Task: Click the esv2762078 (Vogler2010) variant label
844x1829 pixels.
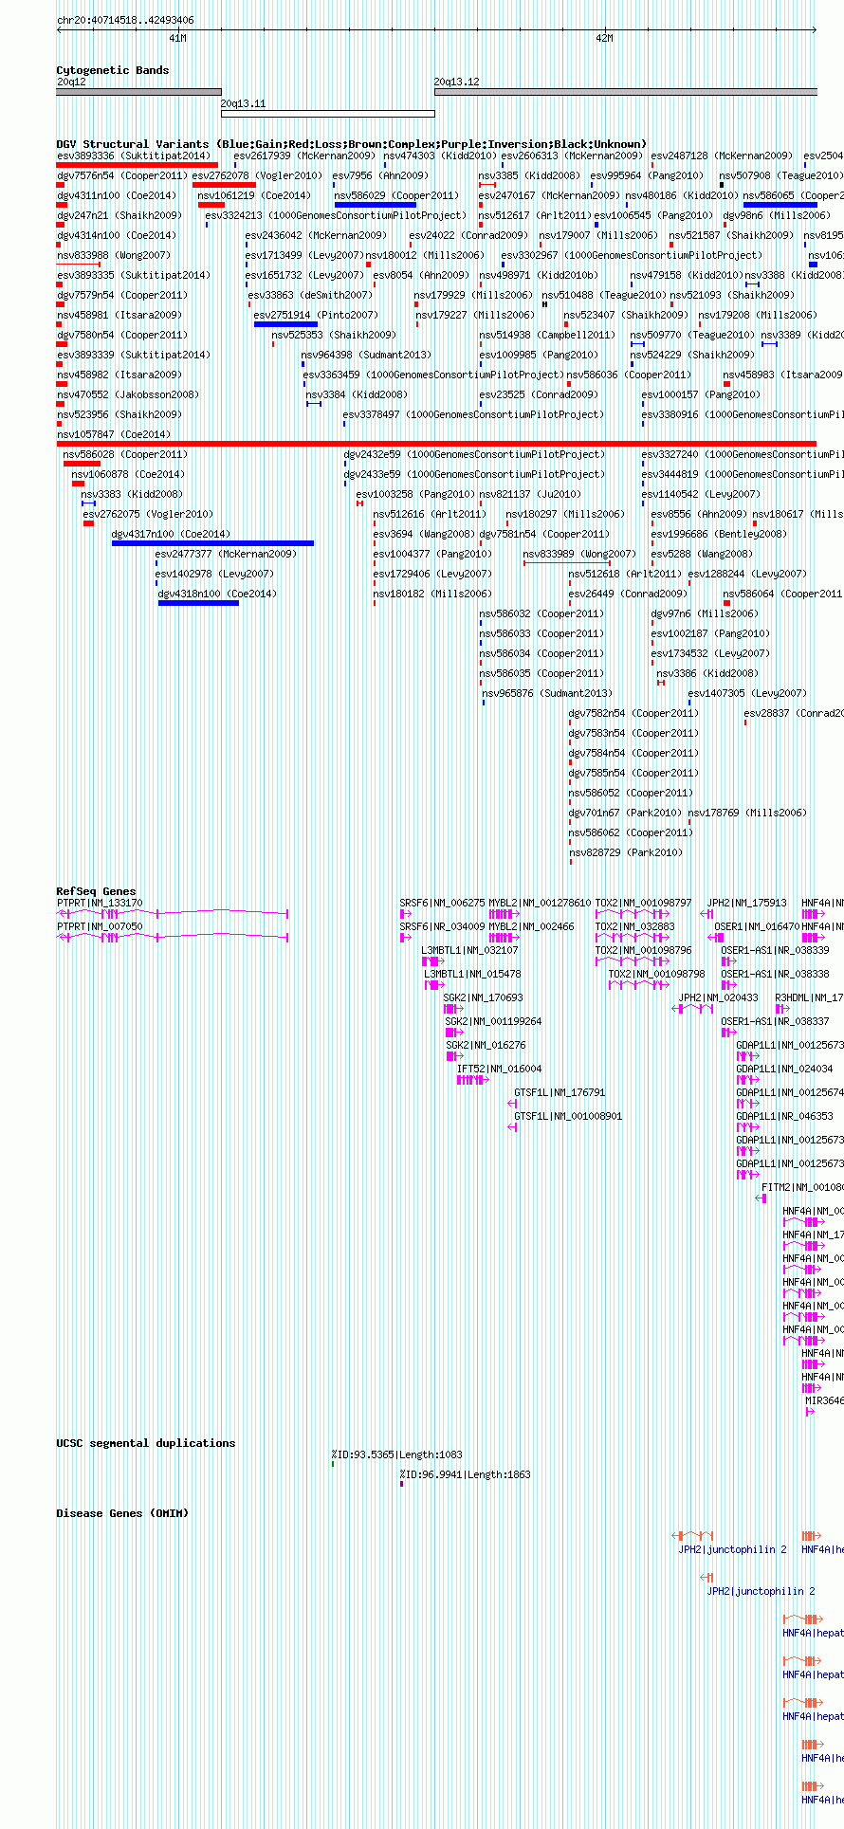Action: point(257,175)
